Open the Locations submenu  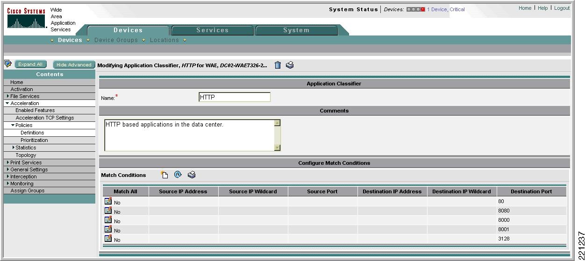coord(164,40)
